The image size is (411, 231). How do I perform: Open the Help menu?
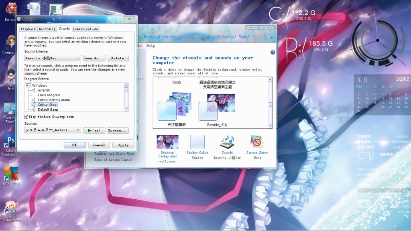(x=151, y=46)
